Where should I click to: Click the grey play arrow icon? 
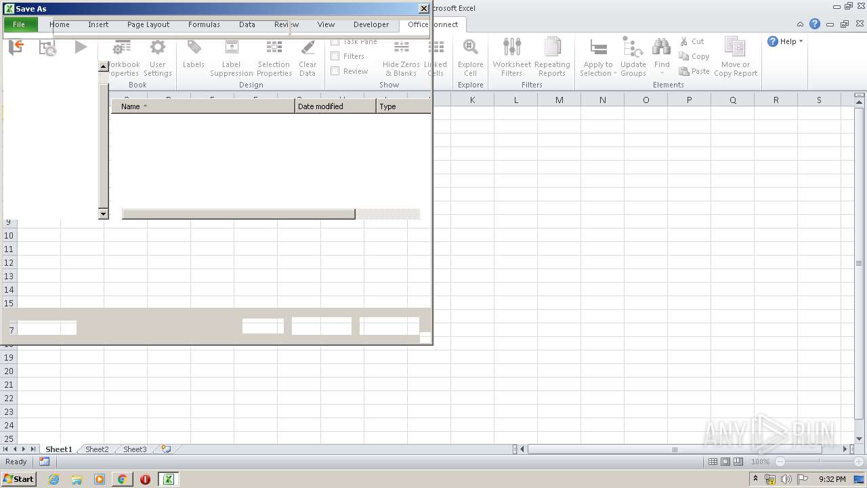[x=81, y=47]
